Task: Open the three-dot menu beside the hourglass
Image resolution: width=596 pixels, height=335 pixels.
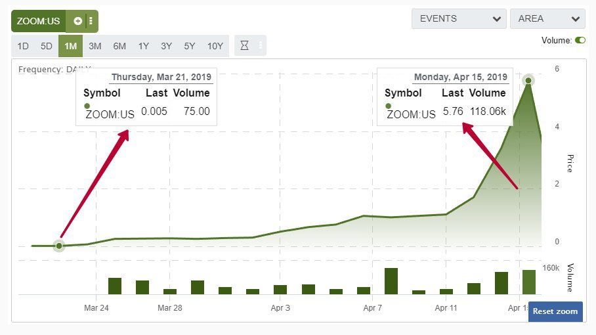Action: tap(261, 46)
